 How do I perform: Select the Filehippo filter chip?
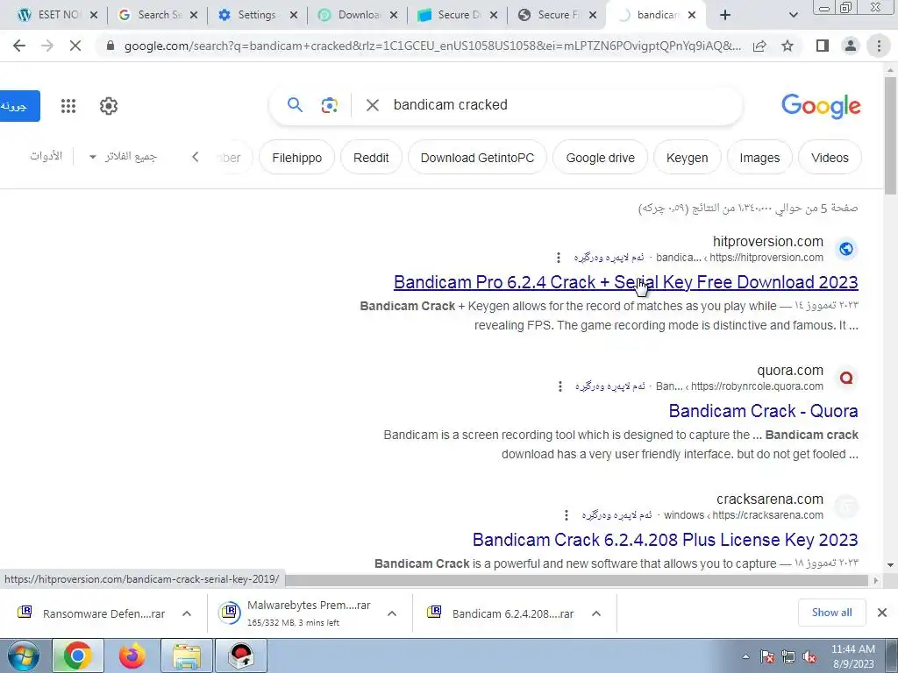tap(296, 158)
